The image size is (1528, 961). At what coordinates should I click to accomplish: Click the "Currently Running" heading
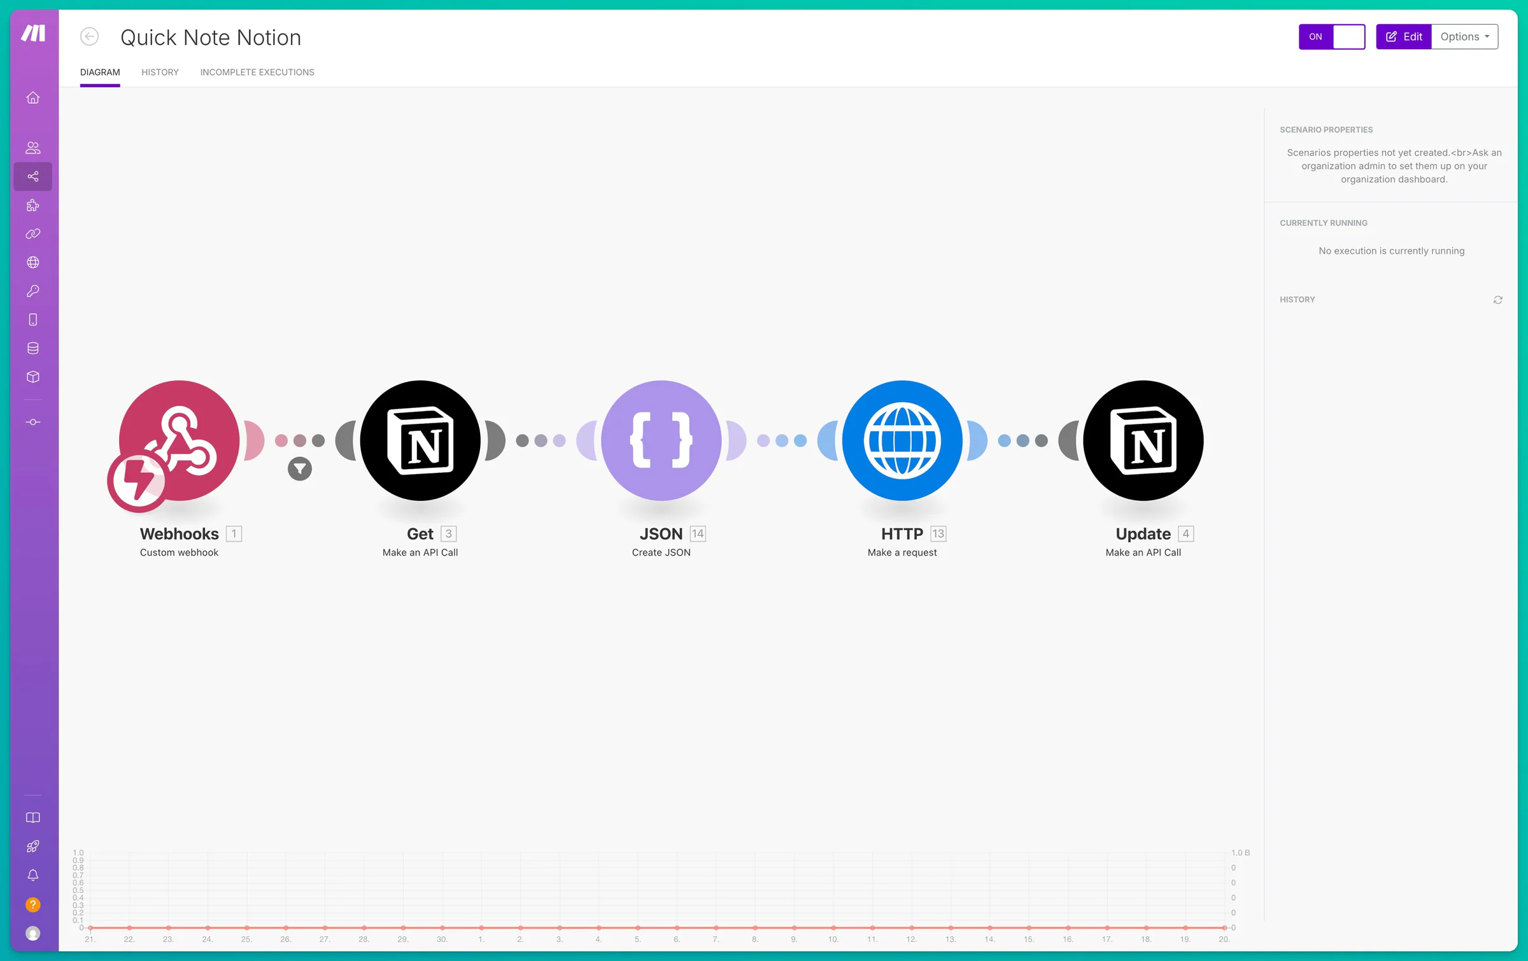1324,223
